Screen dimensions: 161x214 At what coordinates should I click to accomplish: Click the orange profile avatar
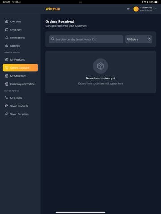136,9
